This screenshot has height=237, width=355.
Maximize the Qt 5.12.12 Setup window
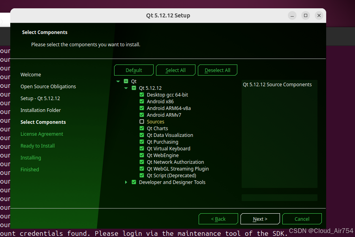click(x=306, y=15)
